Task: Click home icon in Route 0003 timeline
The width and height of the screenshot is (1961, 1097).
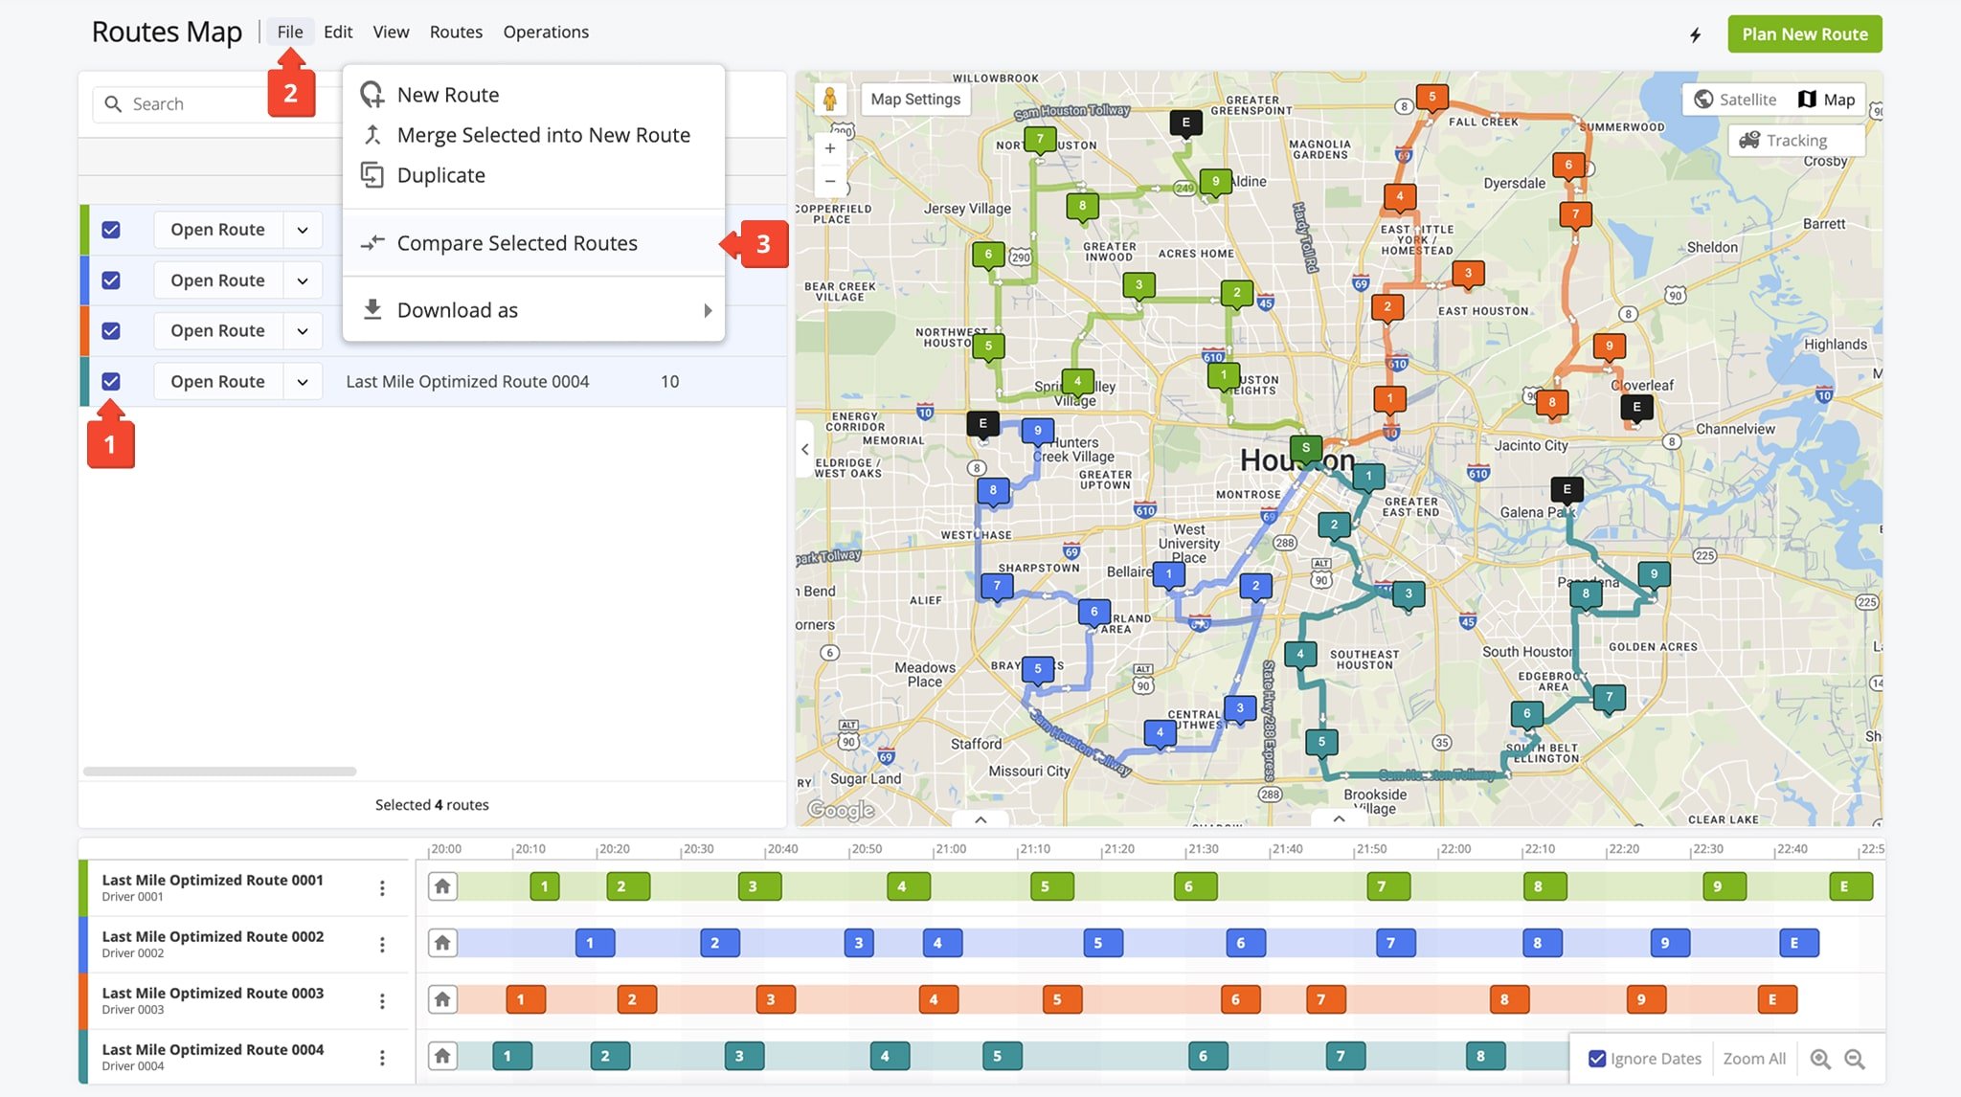Action: pos(442,999)
